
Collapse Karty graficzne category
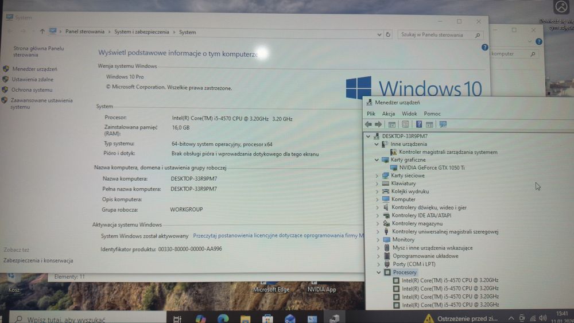tap(377, 160)
